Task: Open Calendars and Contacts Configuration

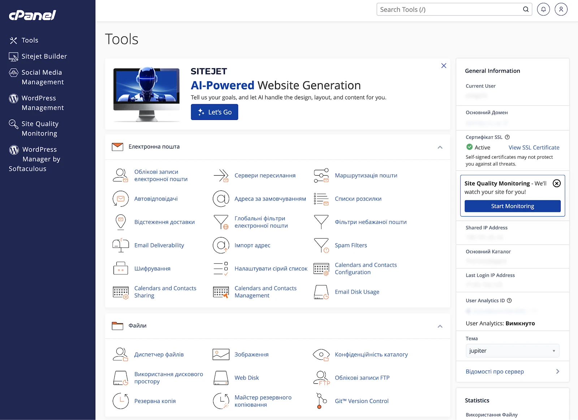Action: 366,268
